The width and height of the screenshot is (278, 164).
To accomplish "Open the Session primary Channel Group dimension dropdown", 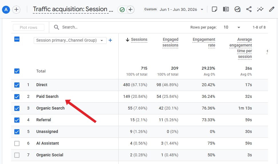I will pos(70,40).
